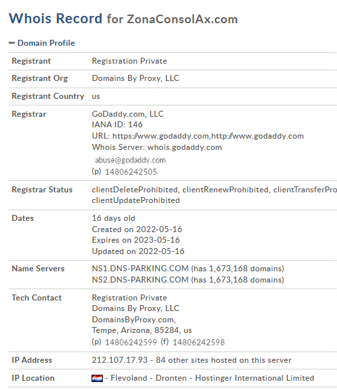The height and width of the screenshot is (390, 337).
Task: Click the Hostinger International Limited text
Action: [255, 378]
